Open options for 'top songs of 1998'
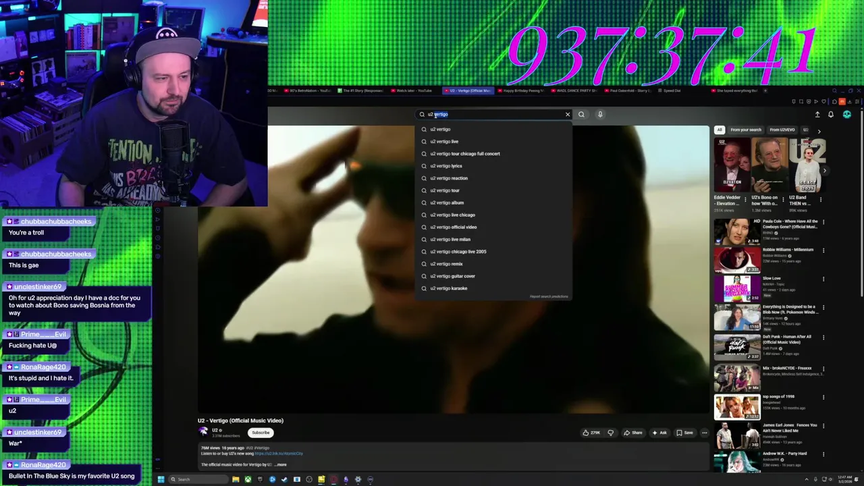Screen dimensions: 864x486 click(823, 397)
